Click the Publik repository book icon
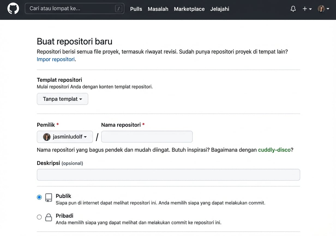The width and height of the screenshot is (336, 236). [49, 197]
